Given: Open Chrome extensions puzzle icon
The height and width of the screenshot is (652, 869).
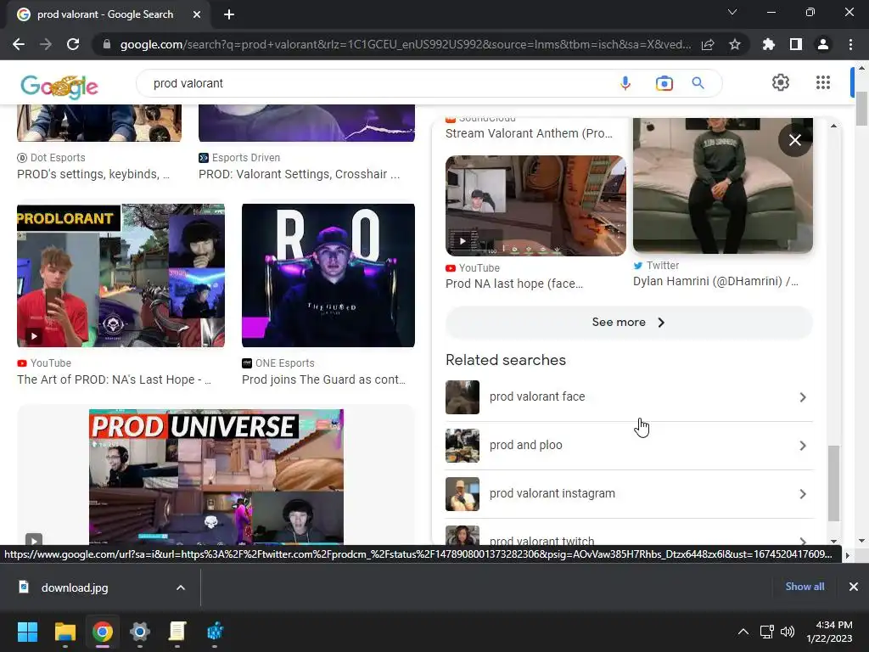Looking at the screenshot, I should pyautogui.click(x=769, y=44).
